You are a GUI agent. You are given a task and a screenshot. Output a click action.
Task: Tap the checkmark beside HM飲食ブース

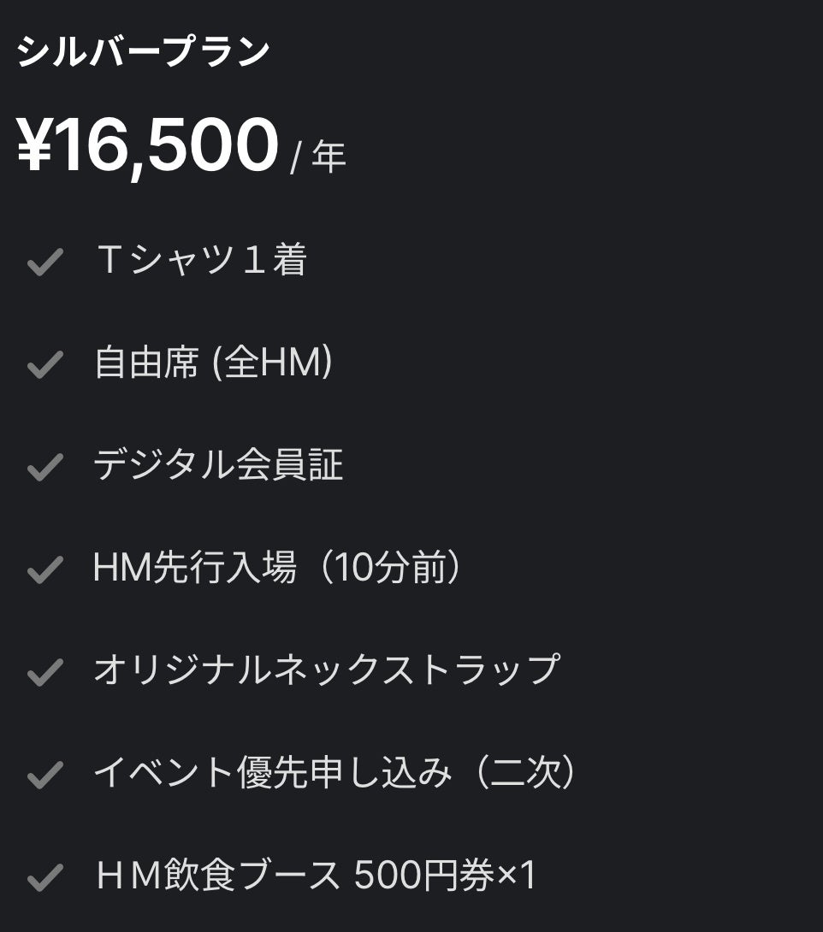pyautogui.click(x=44, y=877)
